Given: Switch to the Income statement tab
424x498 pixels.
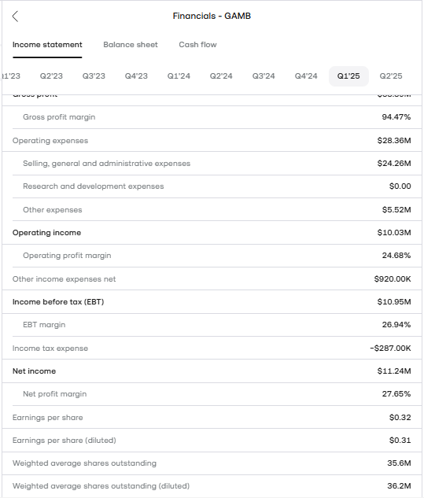Looking at the screenshot, I should (x=47, y=45).
